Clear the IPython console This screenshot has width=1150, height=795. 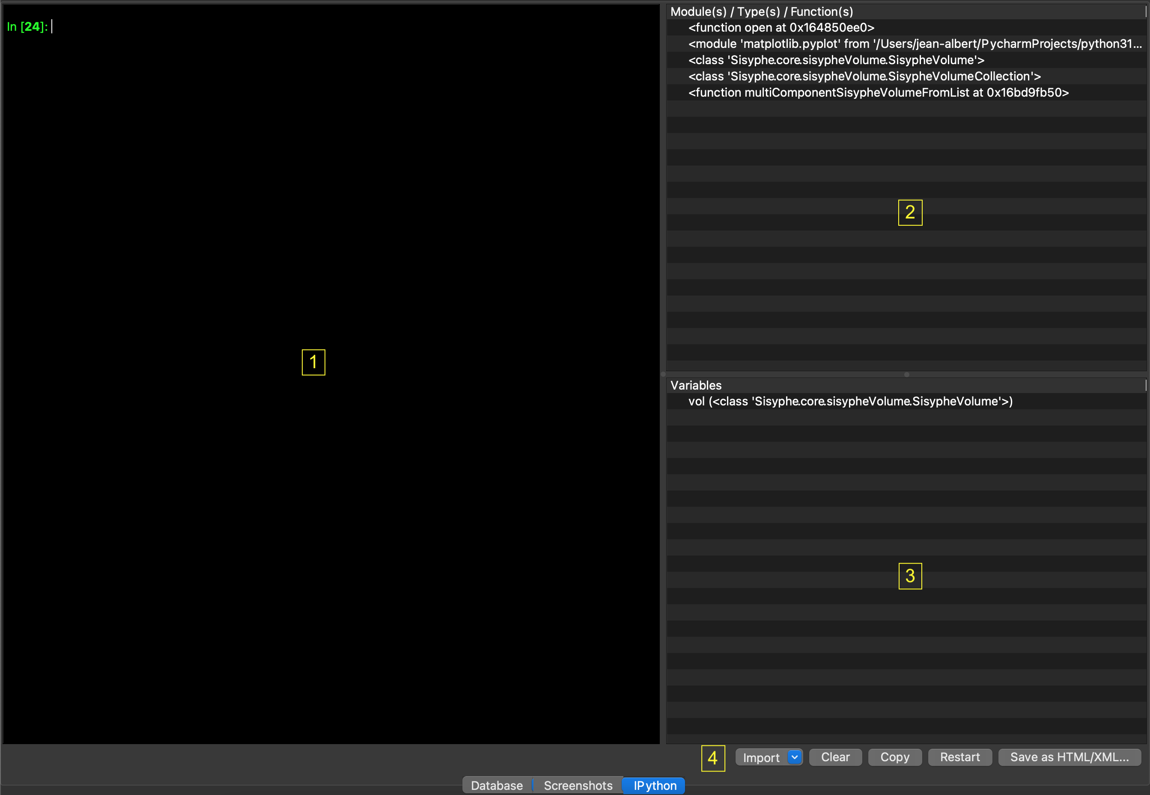tap(835, 757)
